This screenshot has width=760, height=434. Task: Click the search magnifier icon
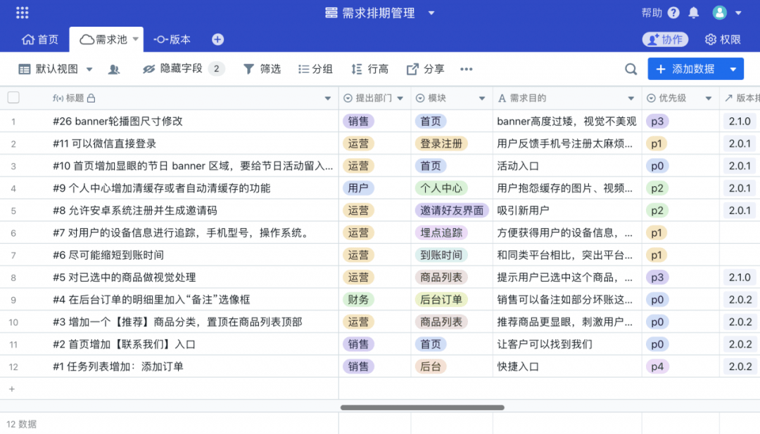tap(631, 69)
